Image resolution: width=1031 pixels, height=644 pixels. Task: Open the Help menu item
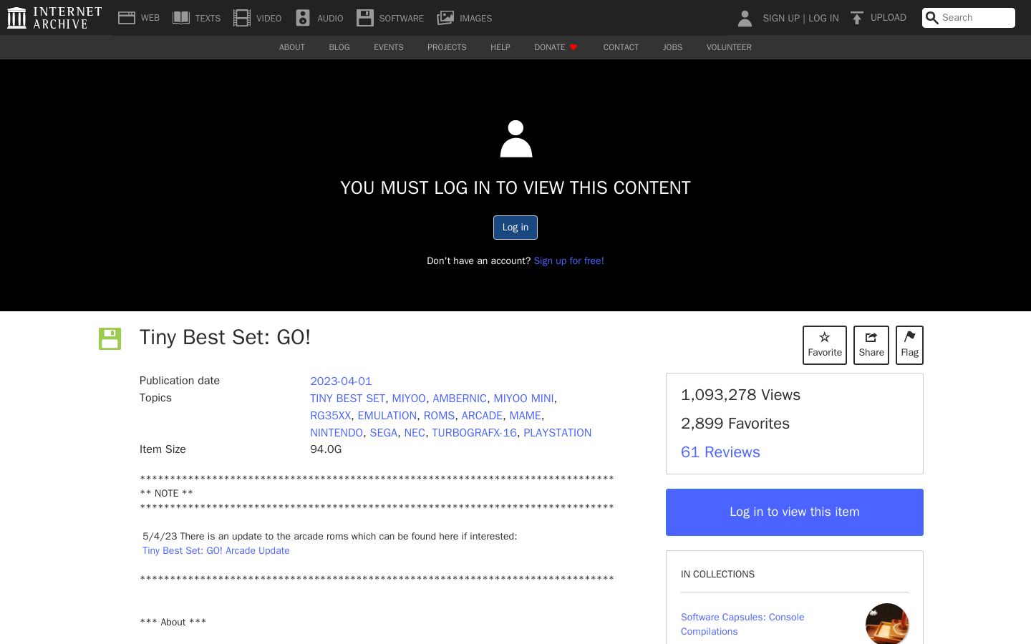point(500,47)
